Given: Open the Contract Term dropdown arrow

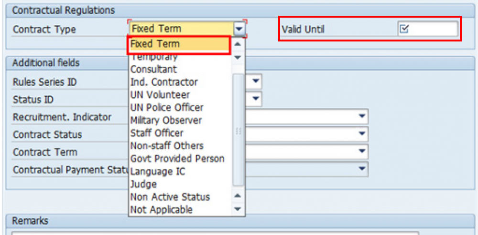Looking at the screenshot, I should (x=363, y=152).
